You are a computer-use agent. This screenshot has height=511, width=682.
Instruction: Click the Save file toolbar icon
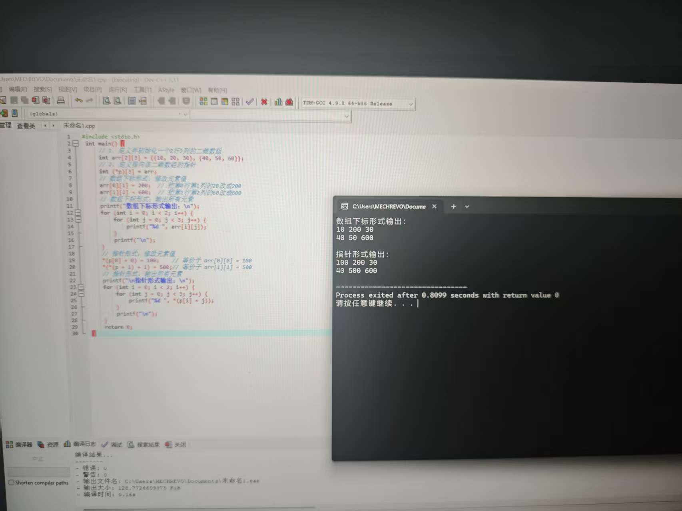(14, 100)
